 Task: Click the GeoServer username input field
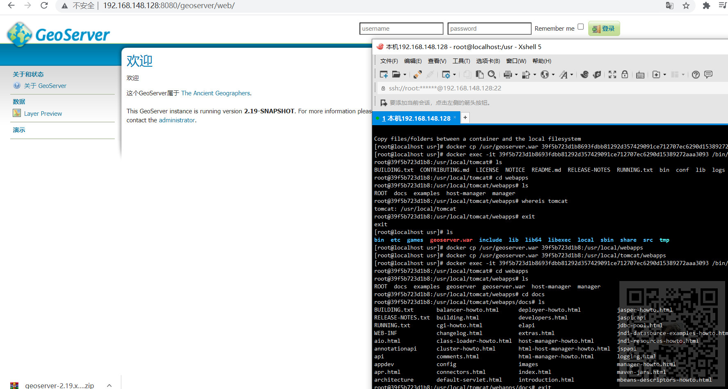(x=401, y=29)
